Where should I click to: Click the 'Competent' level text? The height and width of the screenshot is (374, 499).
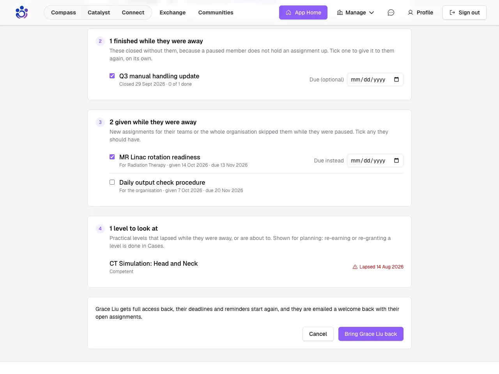tap(121, 272)
